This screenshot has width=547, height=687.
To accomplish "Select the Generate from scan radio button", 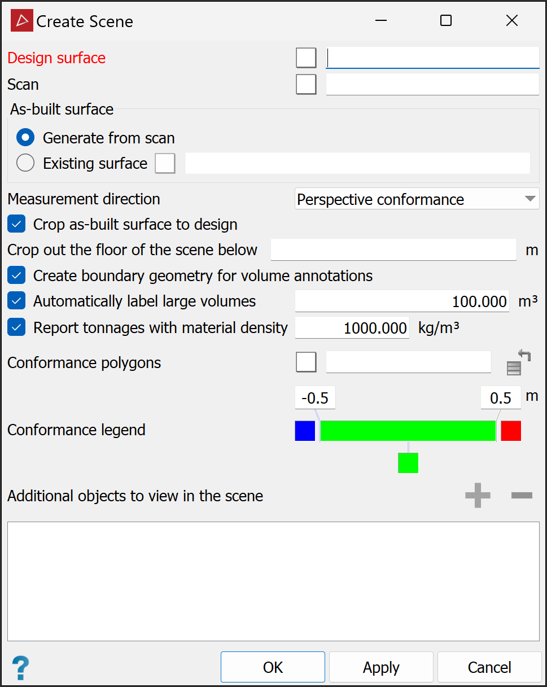I will click(25, 138).
